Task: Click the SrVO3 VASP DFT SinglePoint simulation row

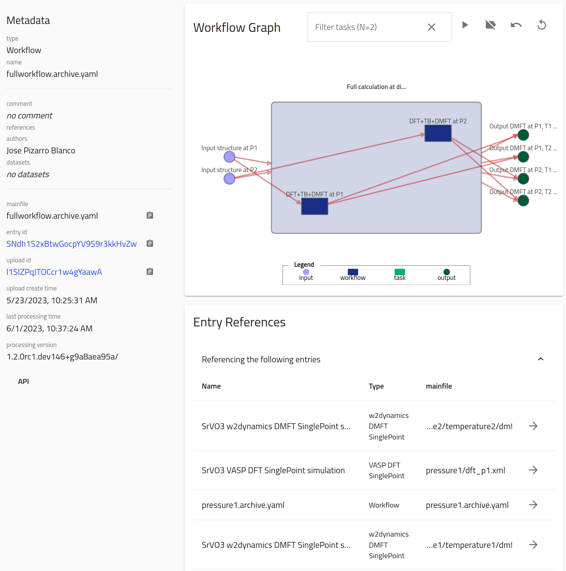Action: (x=374, y=470)
